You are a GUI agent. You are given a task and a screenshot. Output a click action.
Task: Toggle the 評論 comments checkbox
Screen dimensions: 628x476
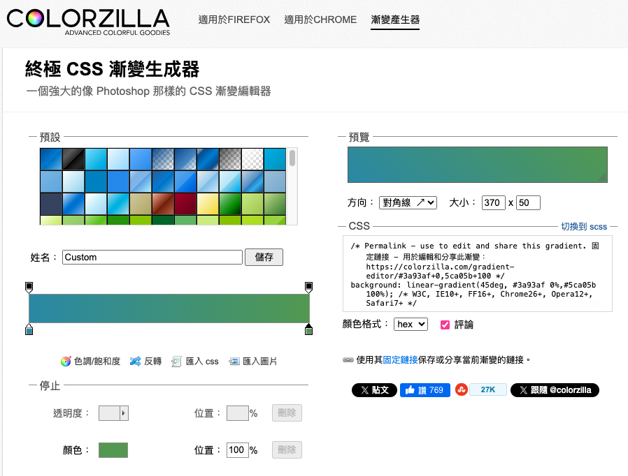445,325
